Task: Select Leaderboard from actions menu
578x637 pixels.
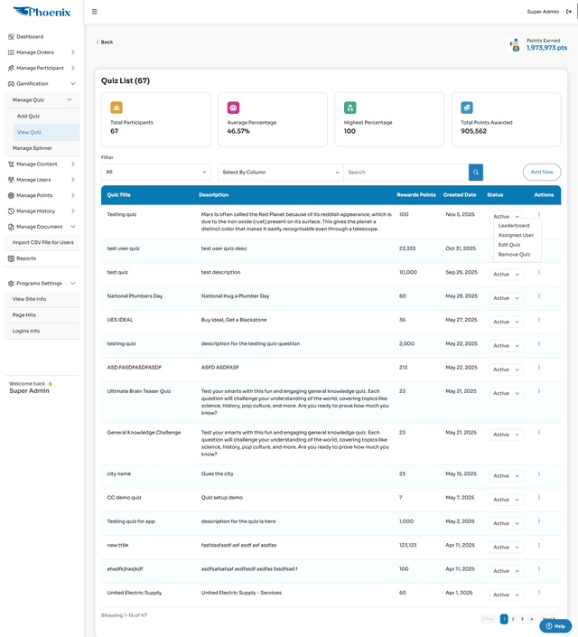Action: click(514, 226)
